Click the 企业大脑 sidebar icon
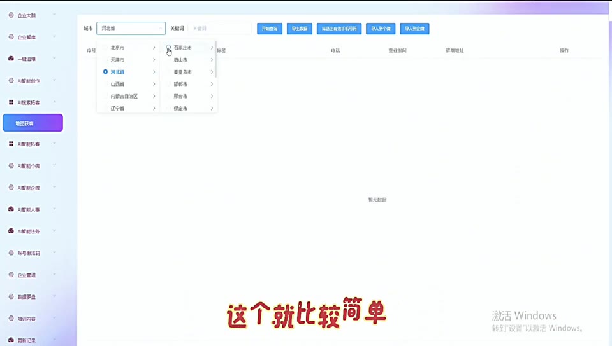 click(11, 15)
